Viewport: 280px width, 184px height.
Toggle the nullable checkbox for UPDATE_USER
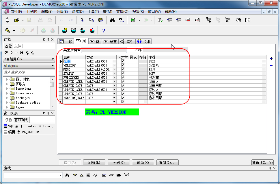pos(123,89)
